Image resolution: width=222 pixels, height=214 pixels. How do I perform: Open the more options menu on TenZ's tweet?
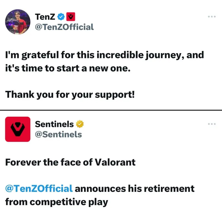212,17
